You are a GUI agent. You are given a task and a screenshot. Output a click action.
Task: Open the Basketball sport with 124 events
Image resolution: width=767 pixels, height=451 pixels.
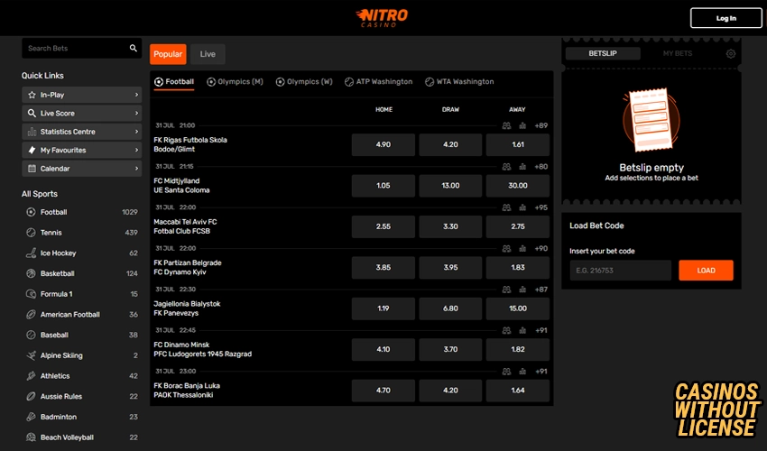pos(82,273)
